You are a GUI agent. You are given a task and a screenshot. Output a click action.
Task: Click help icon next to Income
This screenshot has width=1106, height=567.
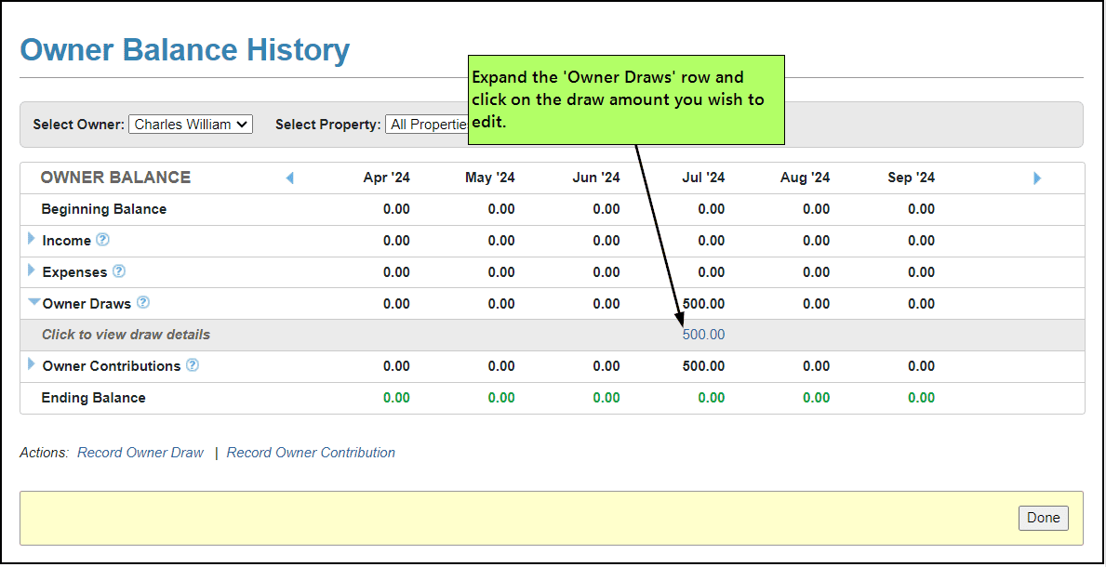[102, 240]
